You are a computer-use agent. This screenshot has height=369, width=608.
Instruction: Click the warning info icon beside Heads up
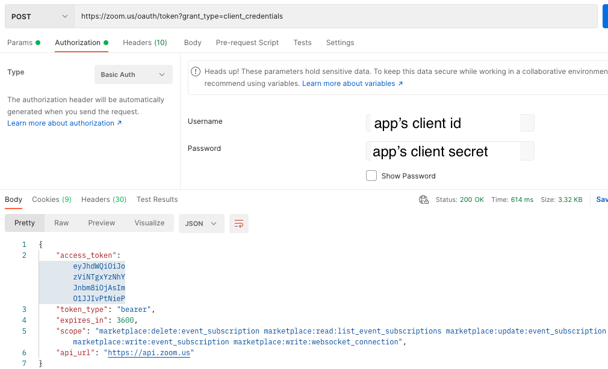196,72
